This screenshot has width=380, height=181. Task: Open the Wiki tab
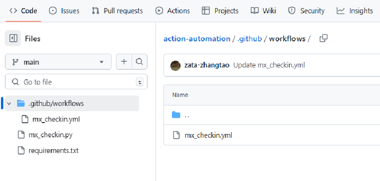point(264,11)
